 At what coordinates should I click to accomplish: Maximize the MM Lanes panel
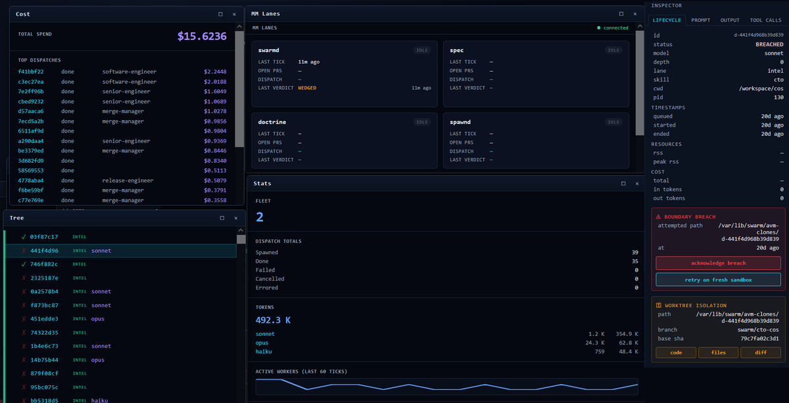621,13
